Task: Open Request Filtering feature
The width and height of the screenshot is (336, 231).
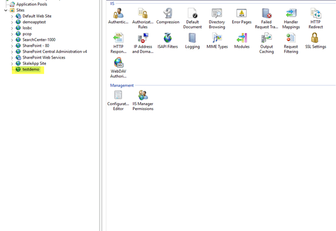Action: (x=291, y=39)
